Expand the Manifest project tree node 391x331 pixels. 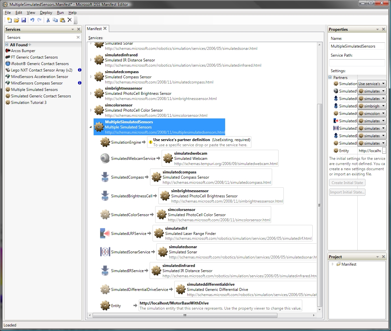point(333,264)
